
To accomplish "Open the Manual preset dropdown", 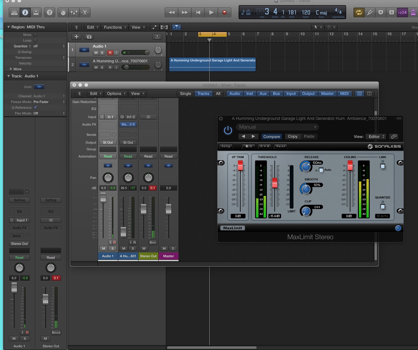I will [x=277, y=127].
